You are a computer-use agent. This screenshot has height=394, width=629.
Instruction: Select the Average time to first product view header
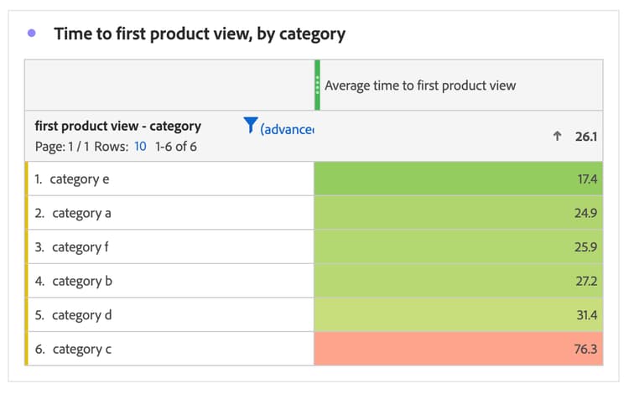pos(419,85)
